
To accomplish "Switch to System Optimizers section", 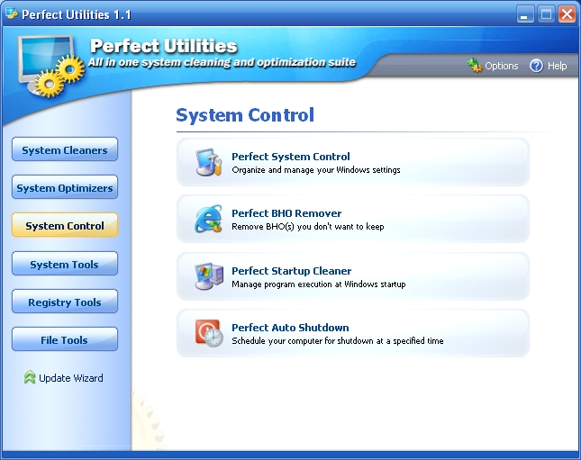I will (x=65, y=187).
